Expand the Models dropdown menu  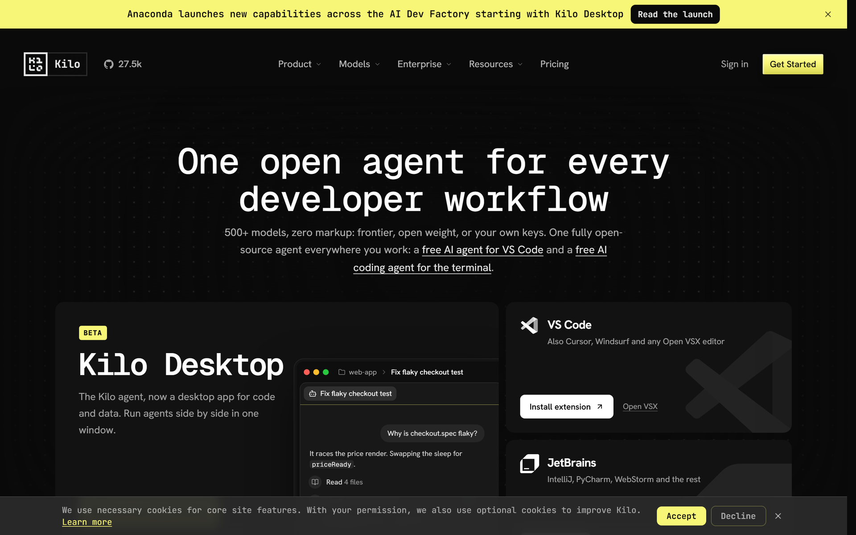tap(359, 64)
